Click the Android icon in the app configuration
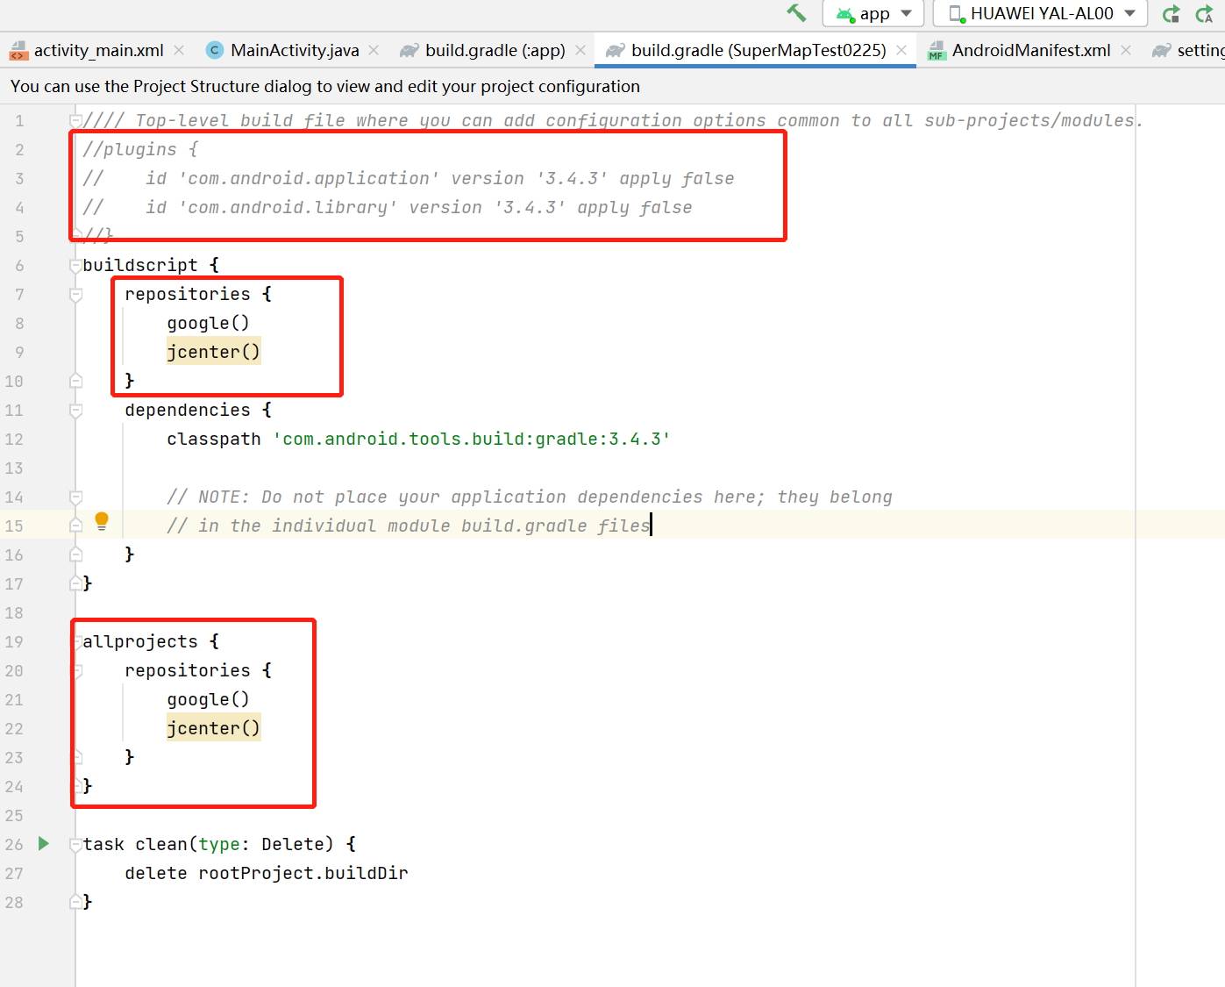The width and height of the screenshot is (1225, 987). (x=845, y=14)
